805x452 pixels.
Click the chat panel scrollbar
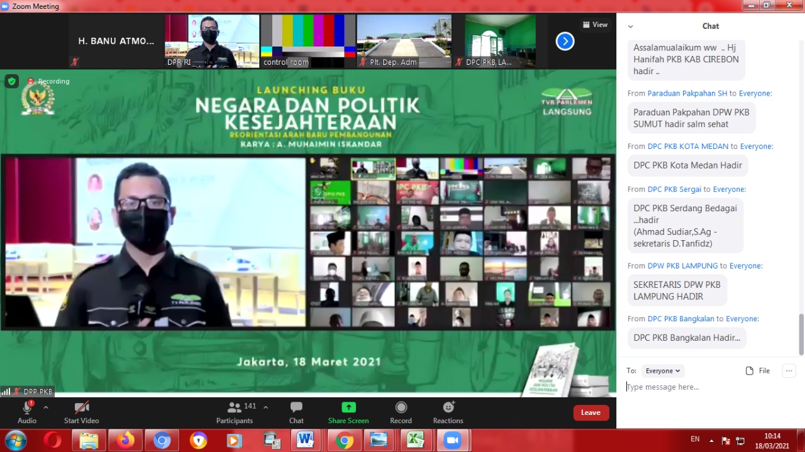click(x=801, y=334)
